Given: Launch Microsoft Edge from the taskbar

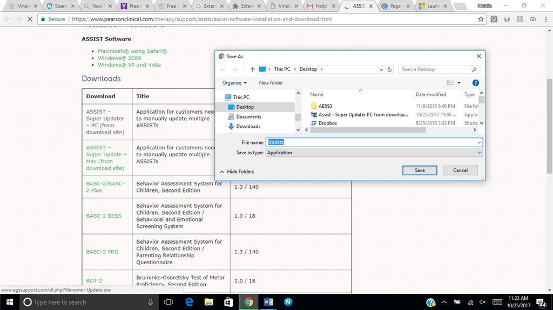Looking at the screenshot, I should (189, 302).
